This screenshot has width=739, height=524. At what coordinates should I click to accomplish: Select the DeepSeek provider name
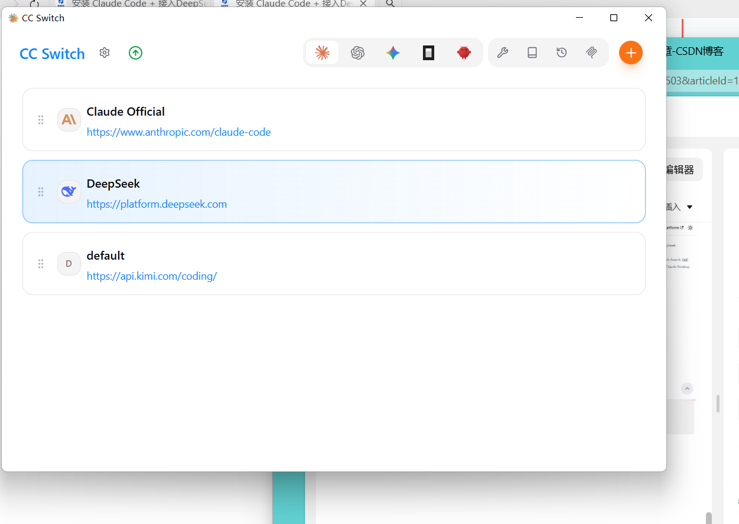[113, 184]
